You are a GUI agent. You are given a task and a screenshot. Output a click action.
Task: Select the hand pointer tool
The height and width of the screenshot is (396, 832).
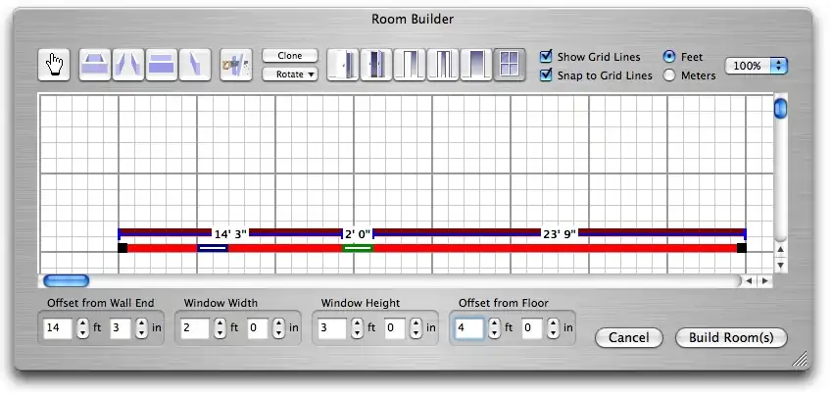55,66
